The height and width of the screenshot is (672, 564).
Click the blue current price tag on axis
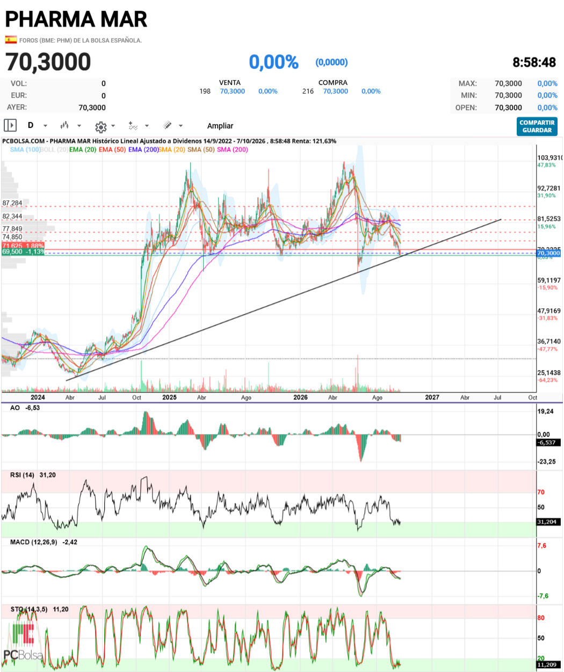click(549, 253)
